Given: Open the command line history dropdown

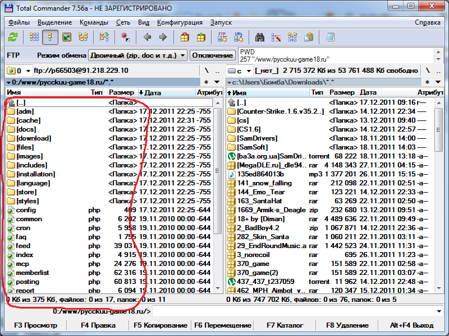Looking at the screenshot, I should pos(439,311).
